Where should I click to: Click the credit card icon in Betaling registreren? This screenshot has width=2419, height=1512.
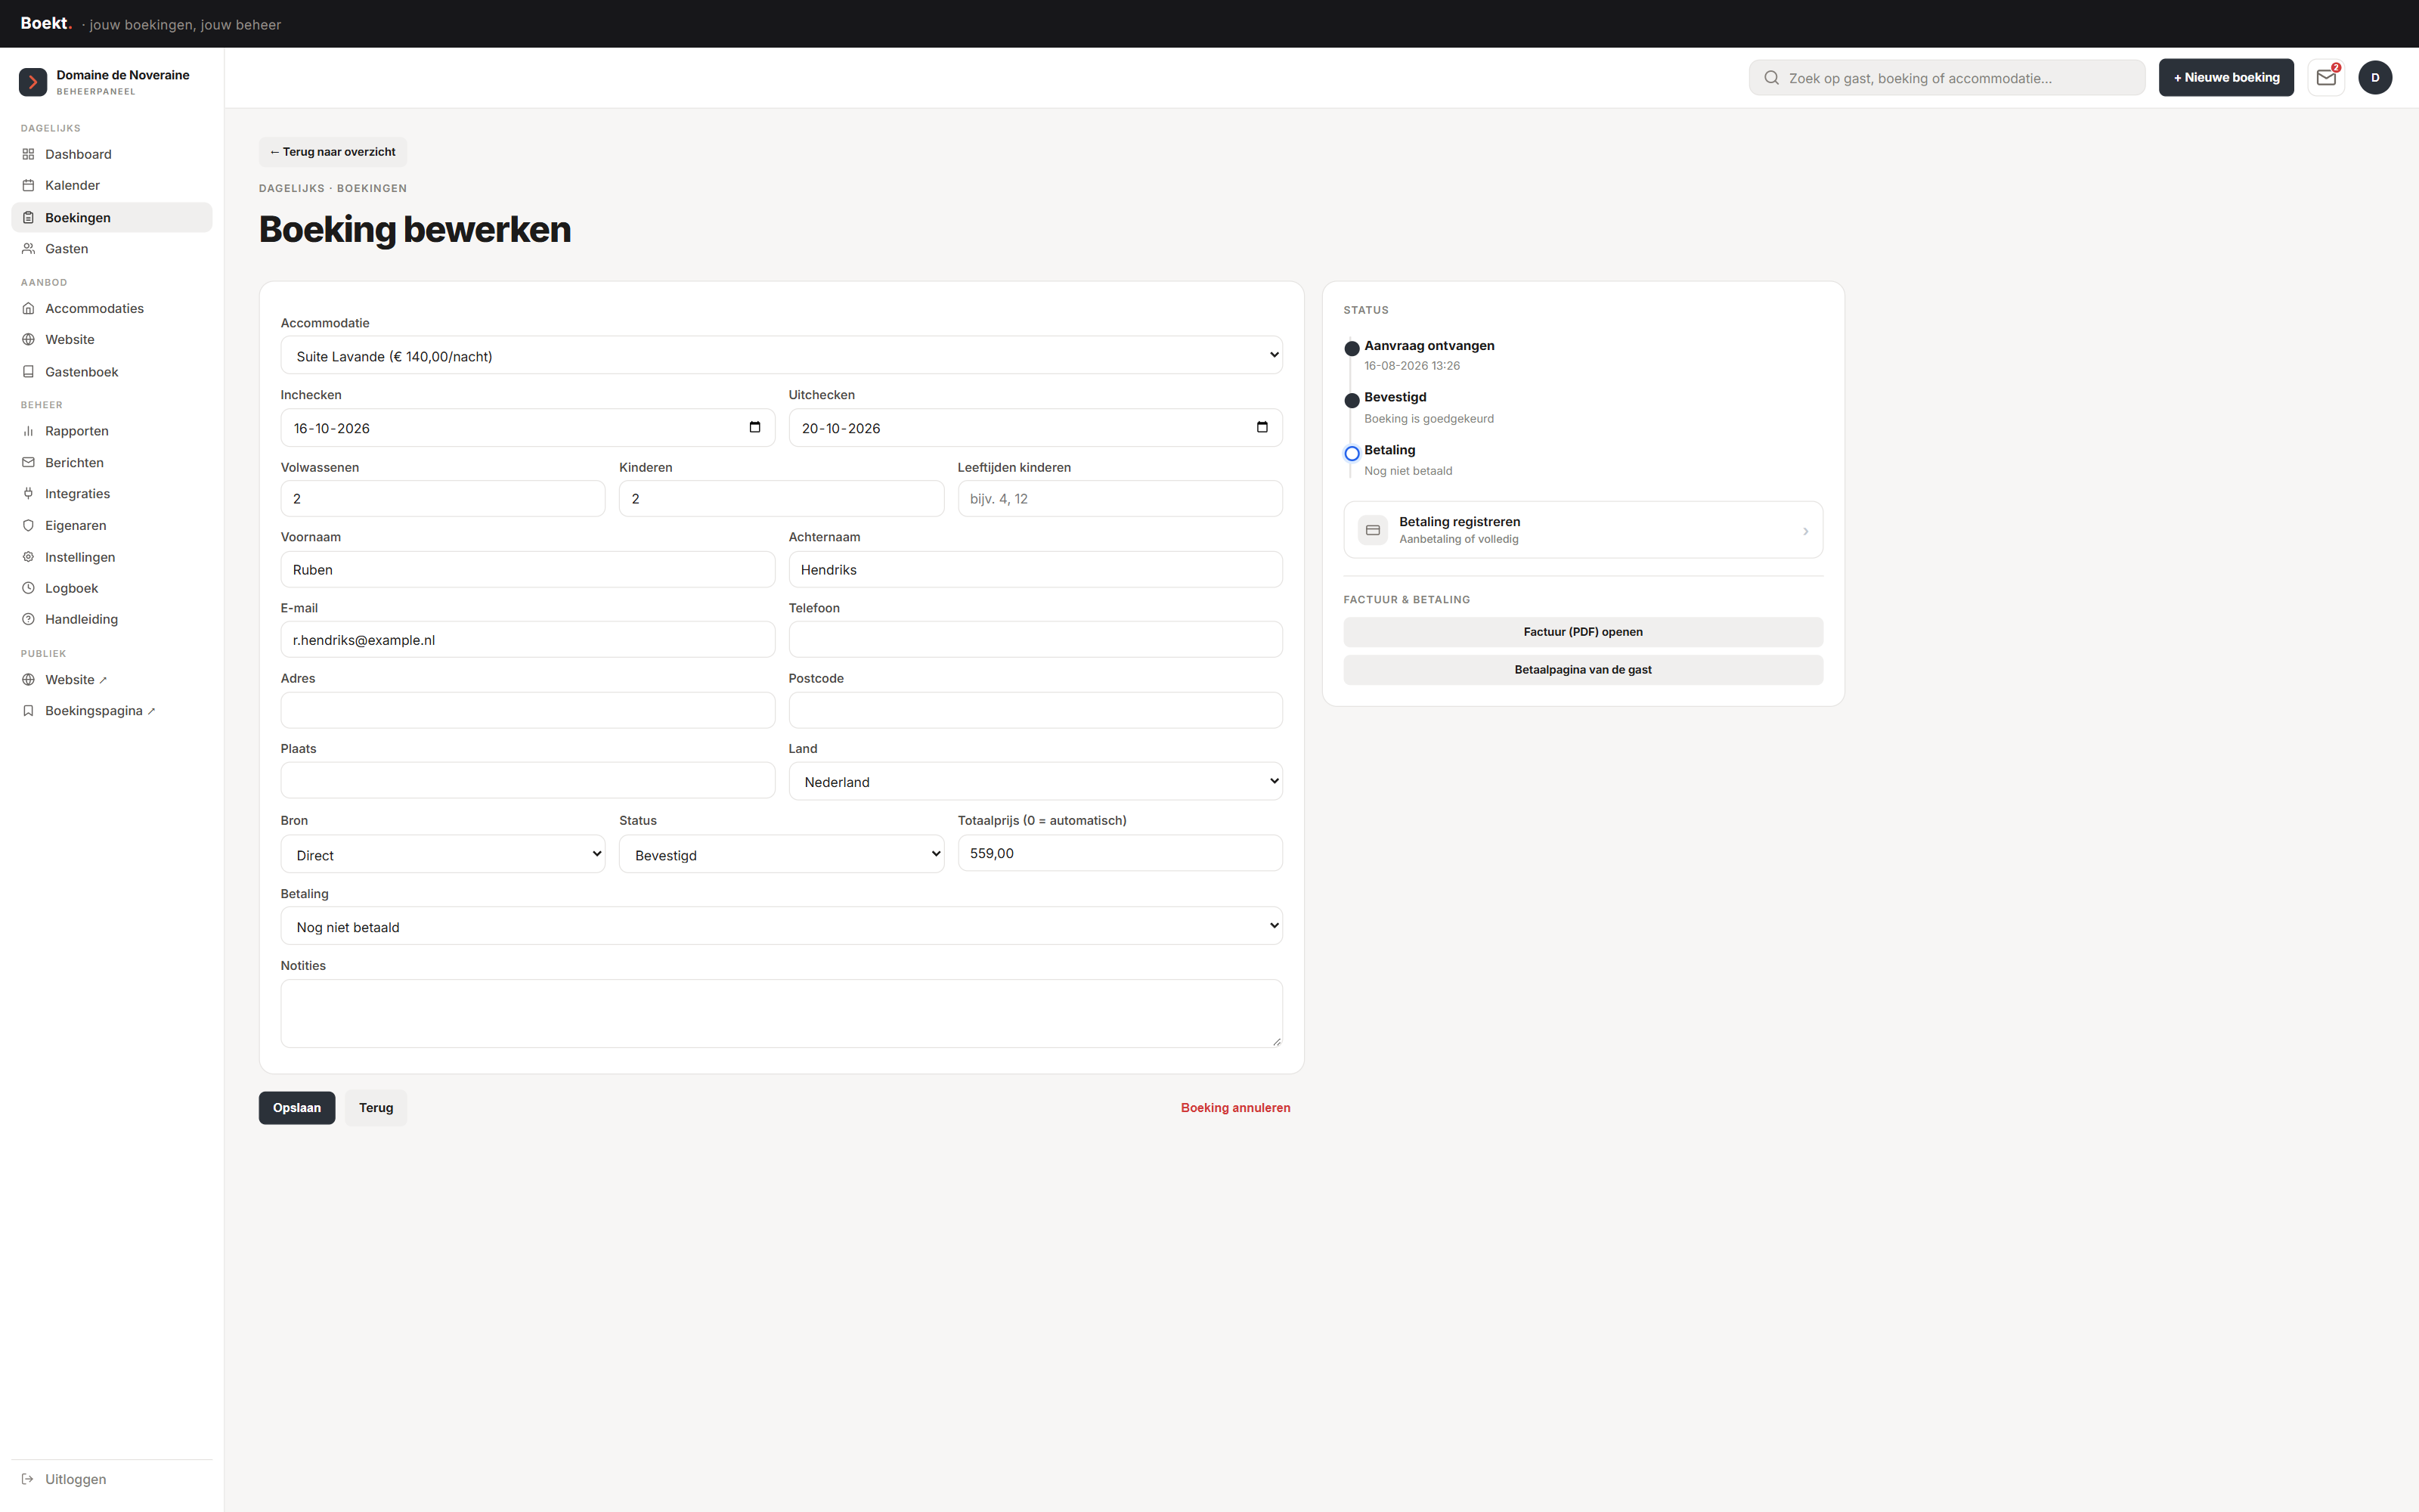click(1373, 530)
